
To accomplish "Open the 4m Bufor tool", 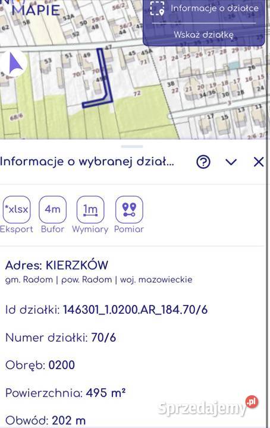I will 53,209.
